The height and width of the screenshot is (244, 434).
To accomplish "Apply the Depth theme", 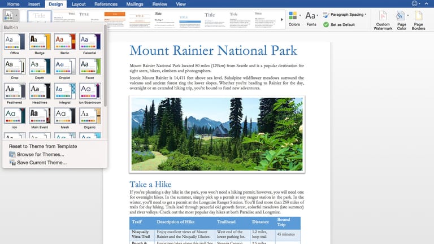I will (40, 68).
